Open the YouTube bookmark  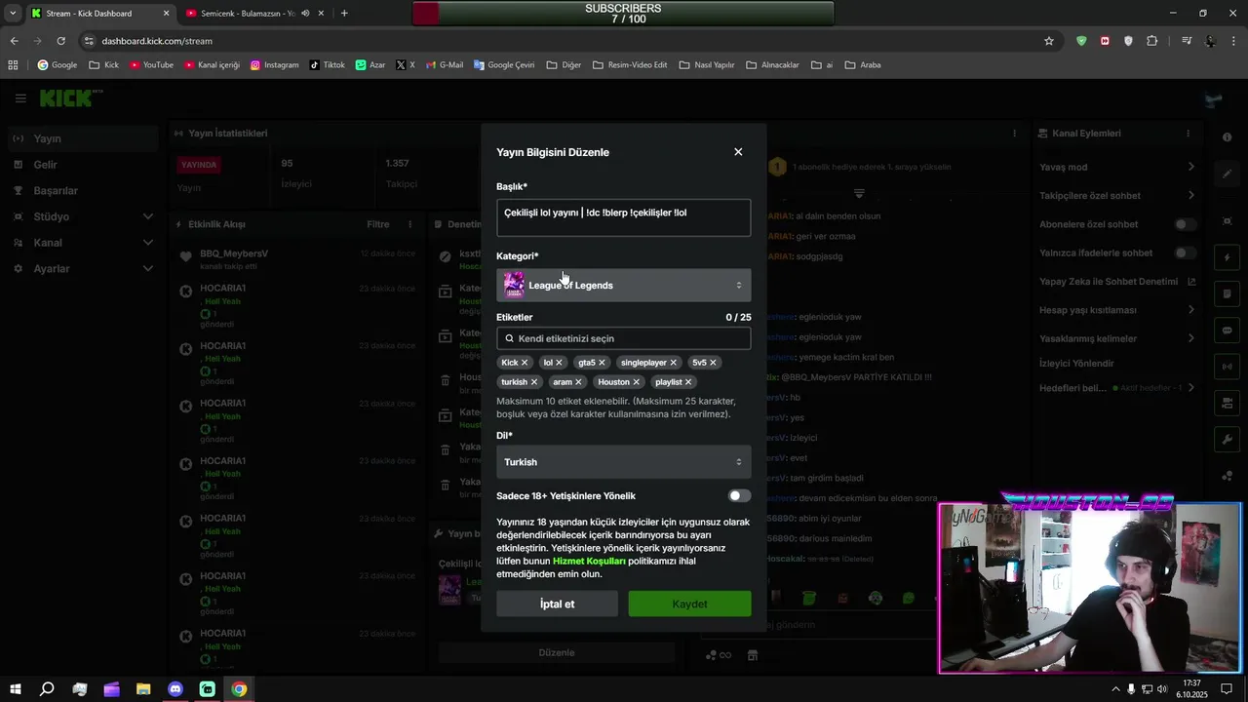(x=151, y=65)
